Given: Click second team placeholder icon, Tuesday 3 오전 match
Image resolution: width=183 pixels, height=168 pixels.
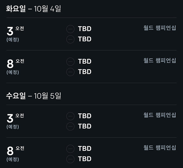Looking at the screenshot, I should pyautogui.click(x=70, y=39).
